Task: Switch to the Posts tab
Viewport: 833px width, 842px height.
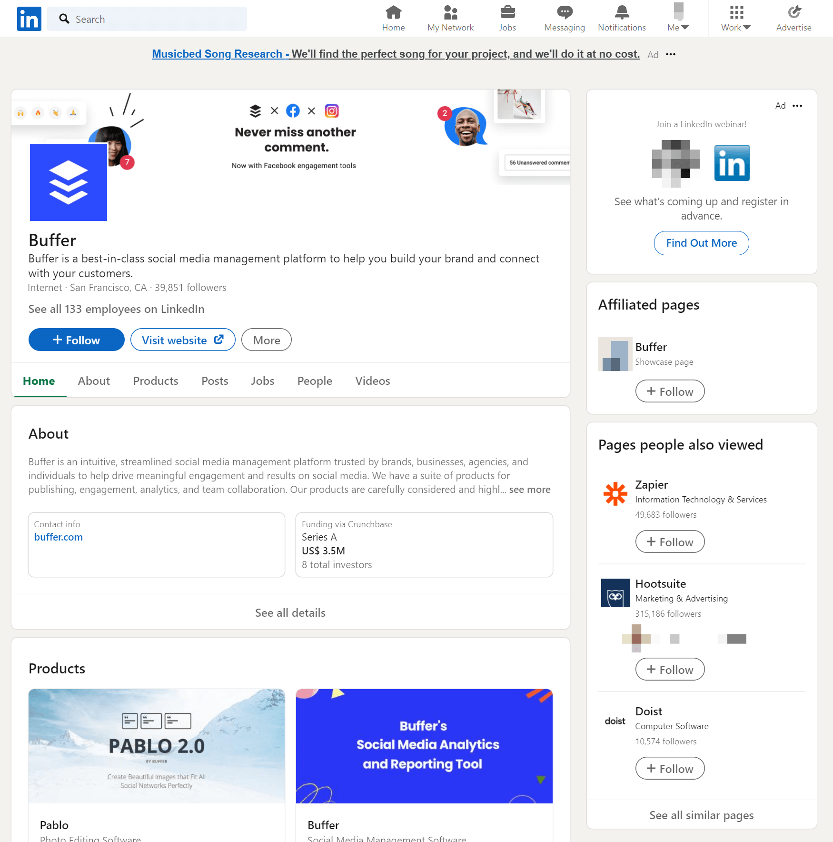Action: tap(215, 381)
